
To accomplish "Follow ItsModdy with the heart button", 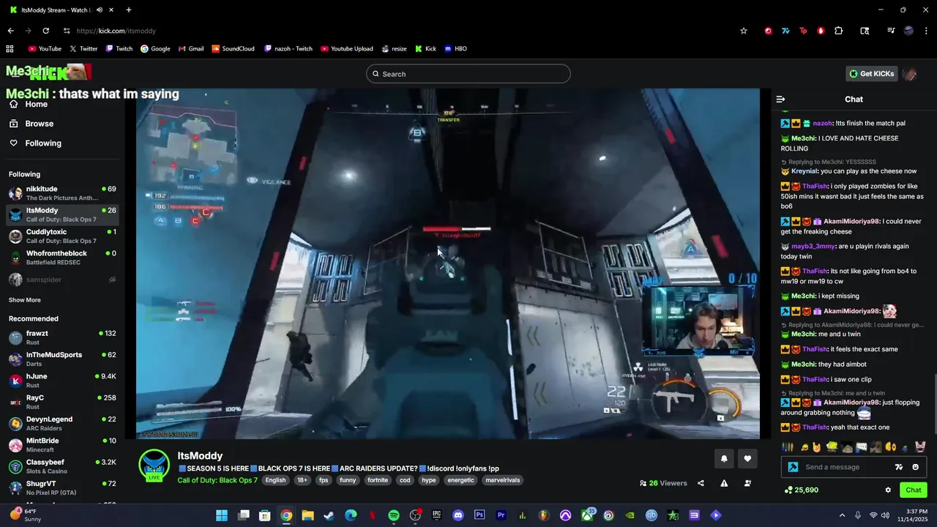I will coord(747,459).
